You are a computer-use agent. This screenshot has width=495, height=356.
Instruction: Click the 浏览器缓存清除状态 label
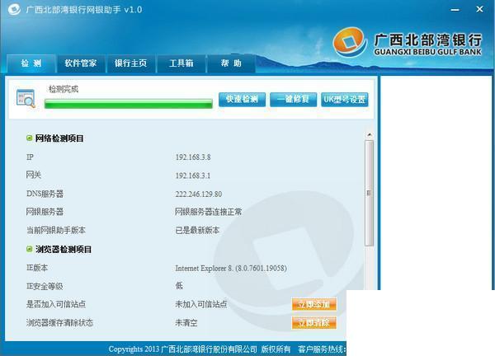coord(59,322)
